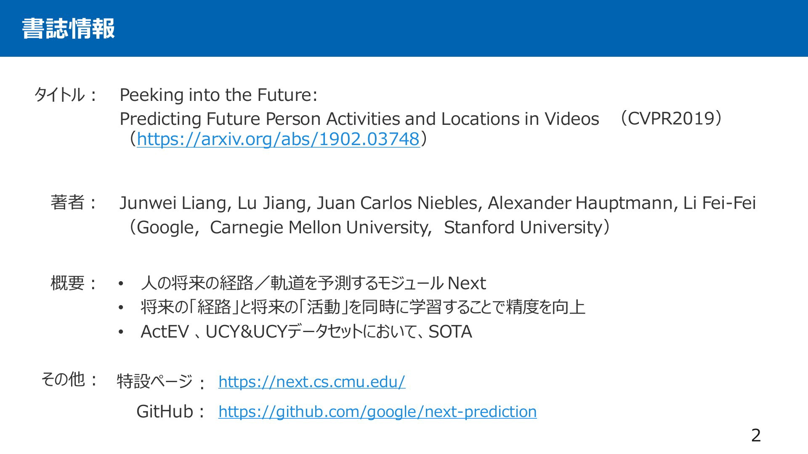This screenshot has width=808, height=454.
Task: Click the GitHub label text
Action: pyautogui.click(x=165, y=412)
